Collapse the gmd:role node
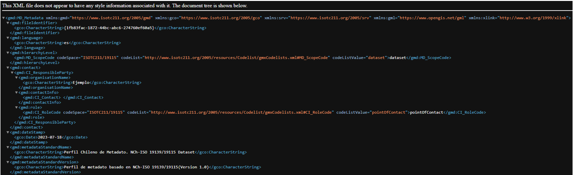The width and height of the screenshot is (573, 175). [x=16, y=107]
